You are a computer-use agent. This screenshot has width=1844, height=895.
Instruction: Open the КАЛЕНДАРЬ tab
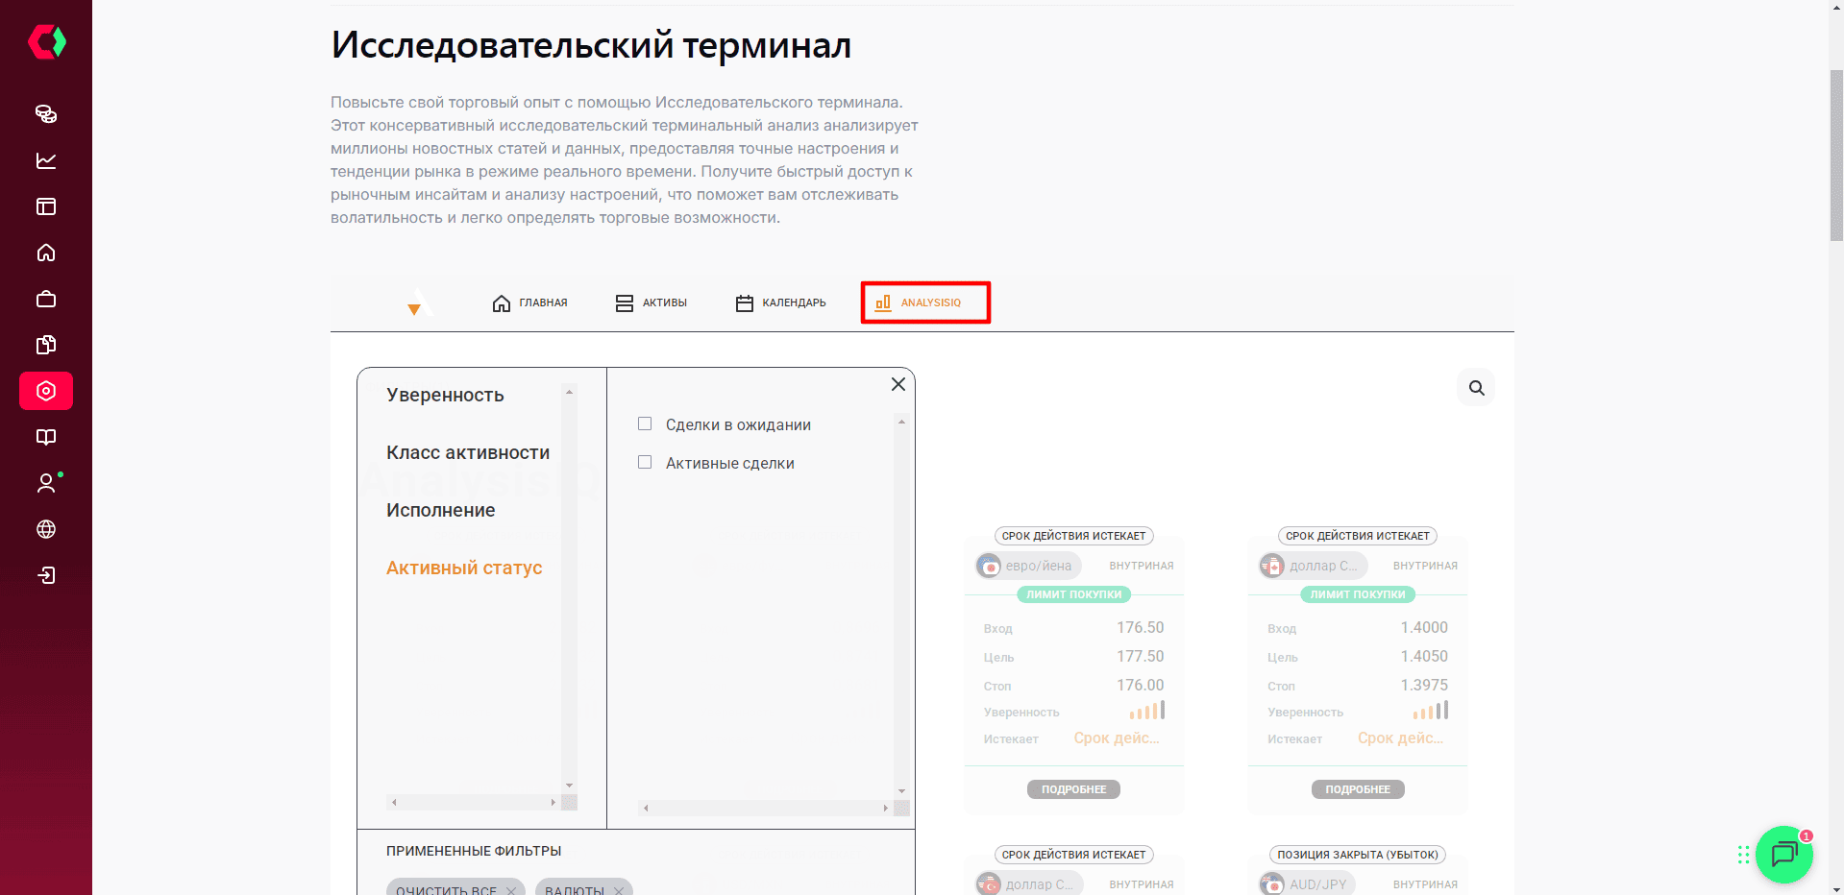click(780, 302)
